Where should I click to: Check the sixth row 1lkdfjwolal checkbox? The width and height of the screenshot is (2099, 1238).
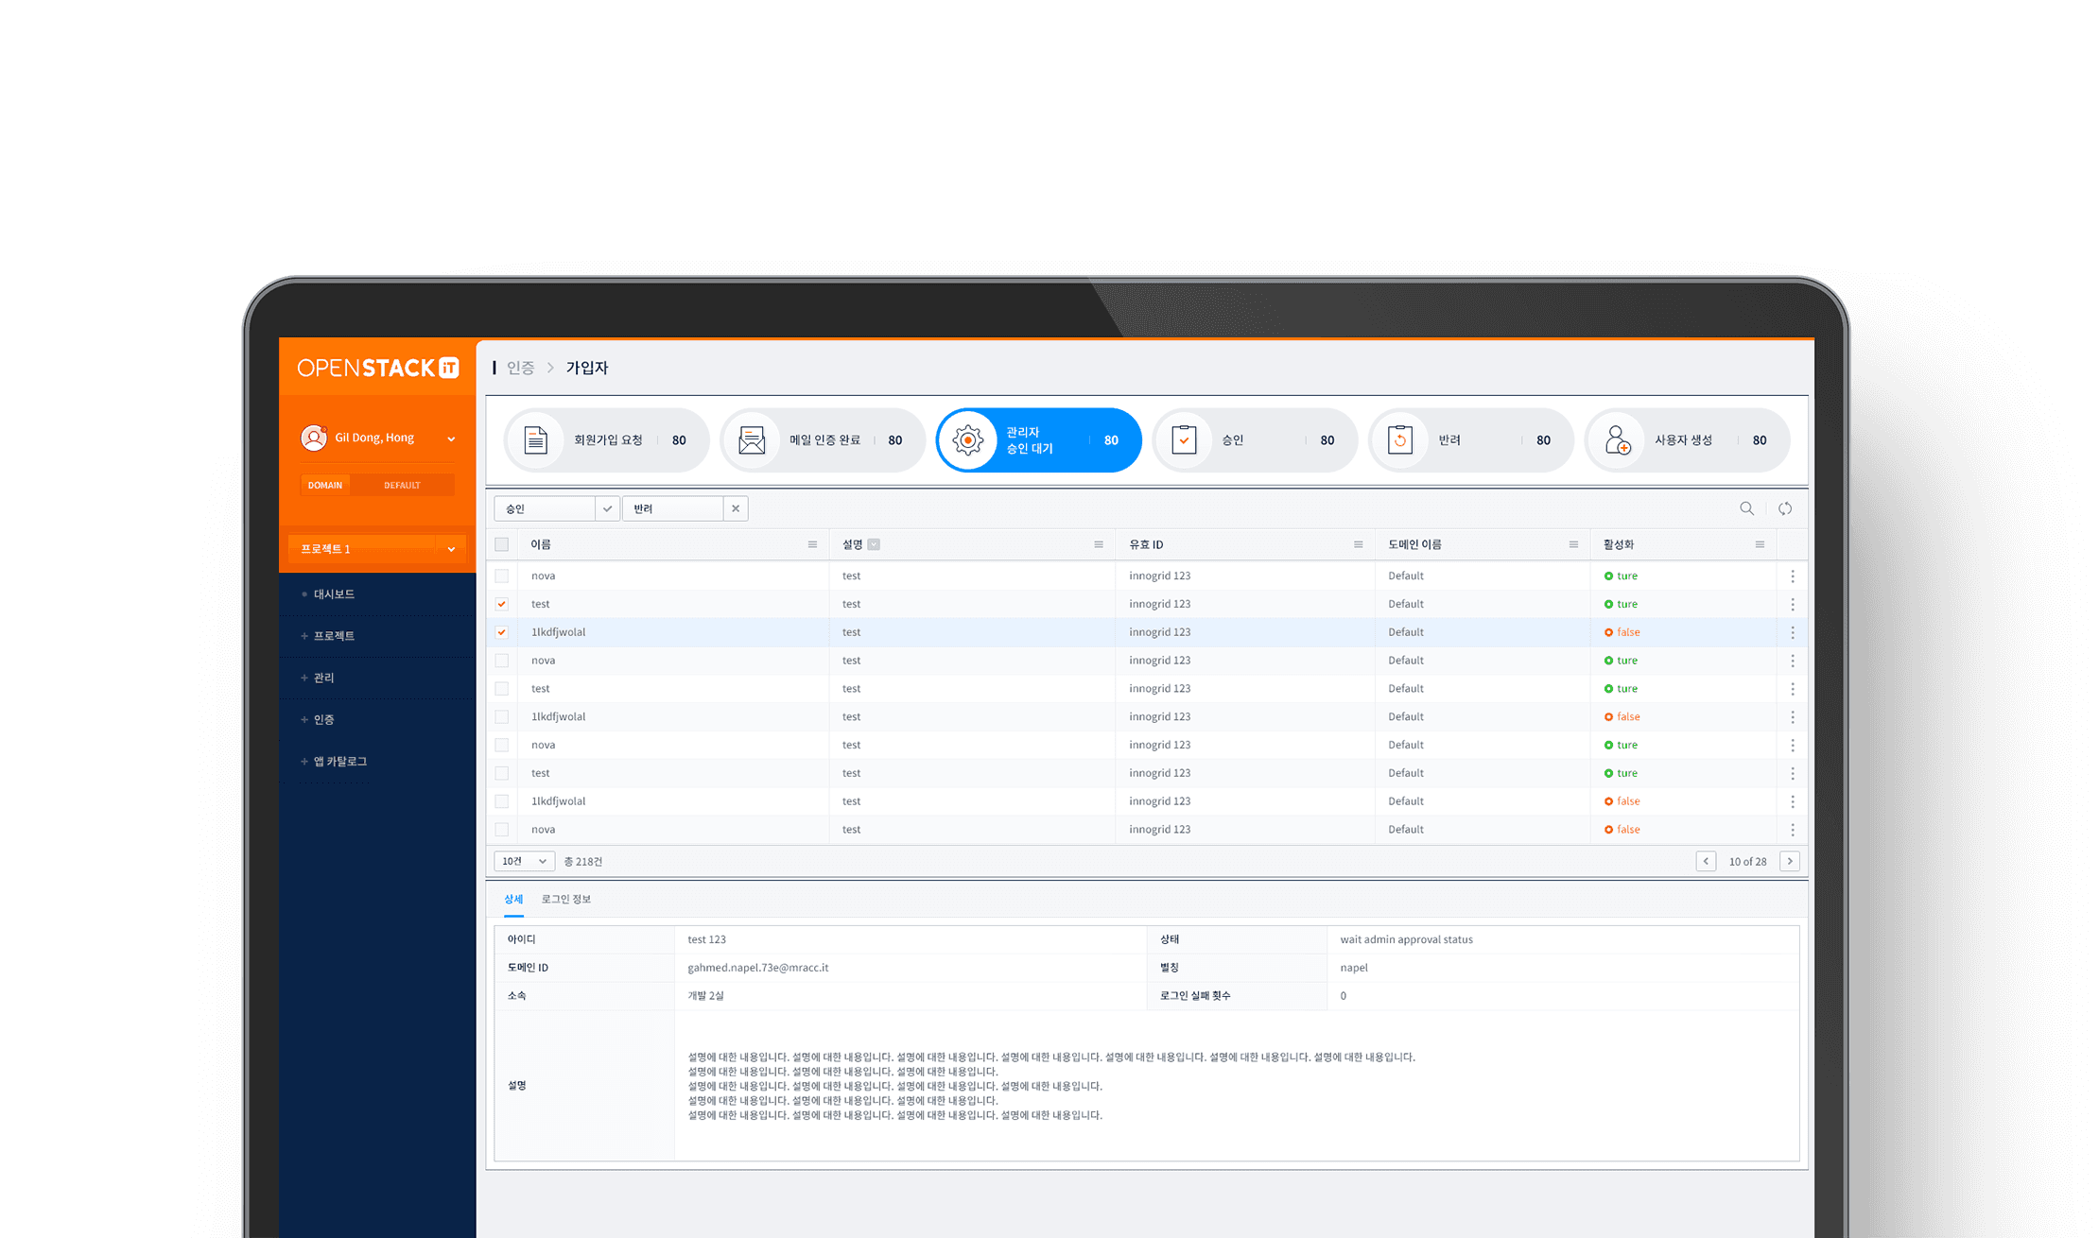(x=502, y=717)
